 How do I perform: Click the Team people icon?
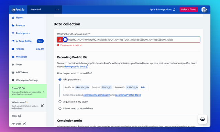click(x=13, y=65)
